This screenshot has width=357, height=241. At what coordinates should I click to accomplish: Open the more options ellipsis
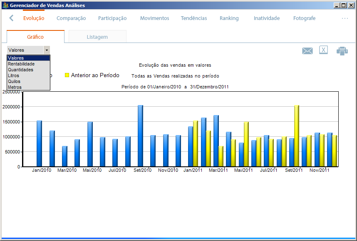coord(345,18)
